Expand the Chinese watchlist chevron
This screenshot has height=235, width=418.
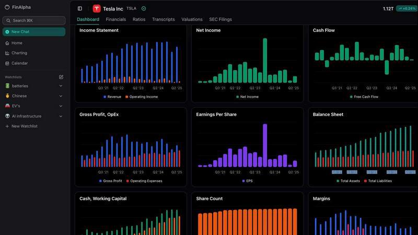click(x=61, y=96)
